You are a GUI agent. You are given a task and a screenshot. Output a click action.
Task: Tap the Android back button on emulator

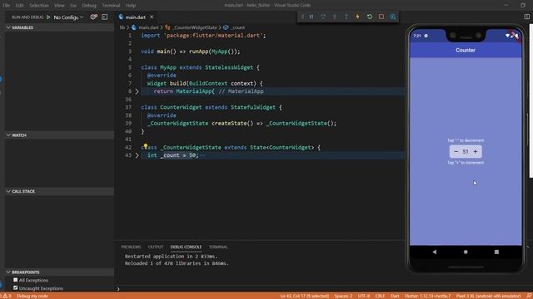[435, 252]
